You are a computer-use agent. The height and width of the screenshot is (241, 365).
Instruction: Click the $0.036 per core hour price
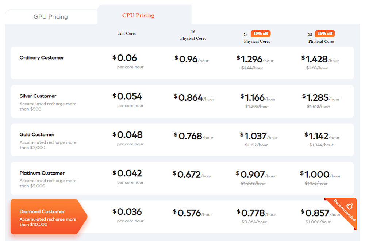coord(128,212)
